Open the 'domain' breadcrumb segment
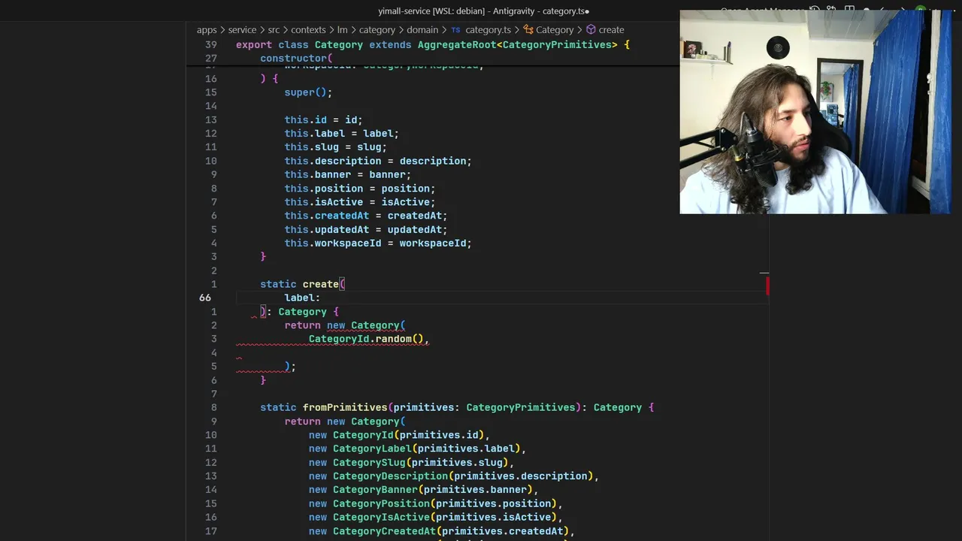This screenshot has height=541, width=962. (x=422, y=30)
